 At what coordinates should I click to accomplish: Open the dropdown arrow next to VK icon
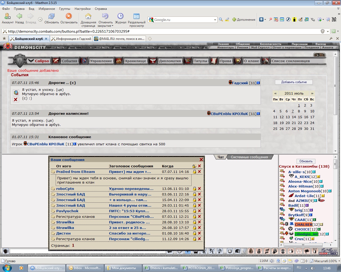coord(265,20)
